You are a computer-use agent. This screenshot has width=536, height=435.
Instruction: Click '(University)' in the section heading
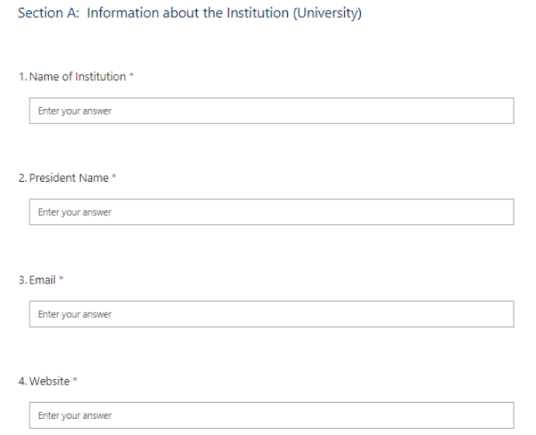[327, 14]
